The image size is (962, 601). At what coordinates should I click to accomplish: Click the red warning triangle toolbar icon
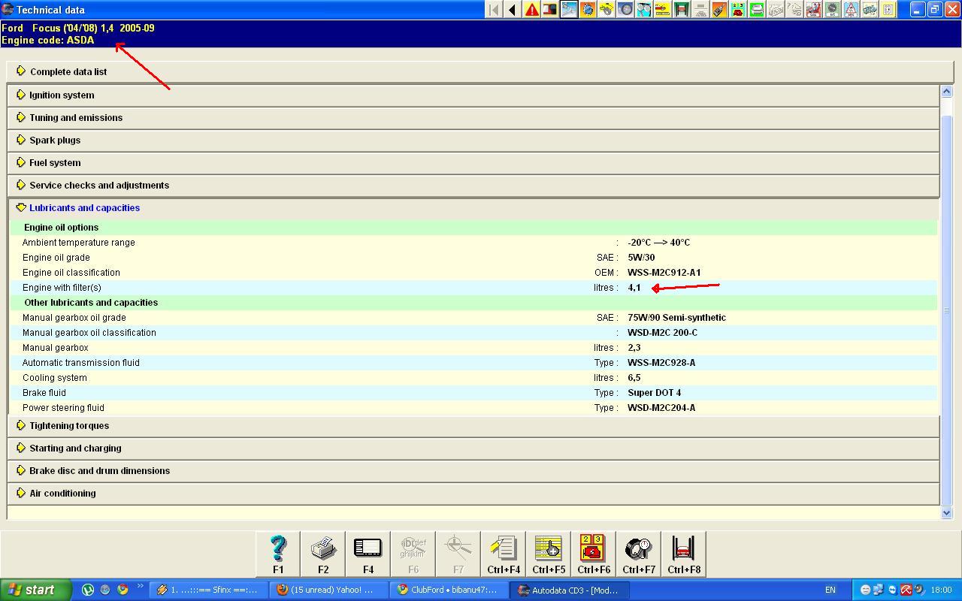pos(531,10)
